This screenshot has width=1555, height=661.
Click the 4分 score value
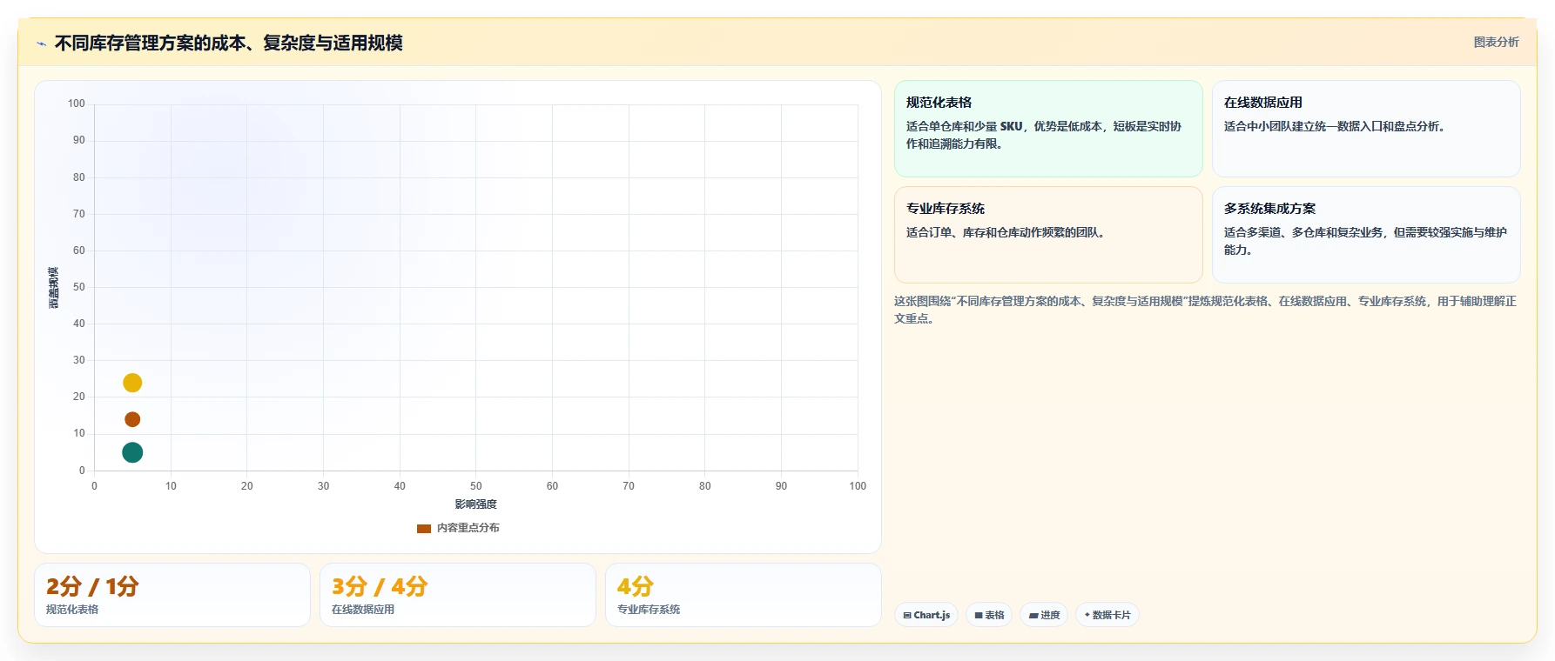636,586
